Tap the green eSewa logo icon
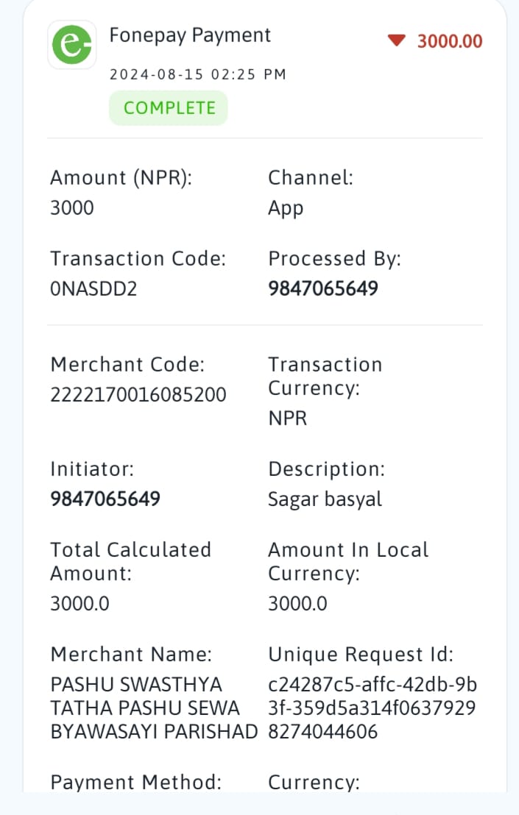519x815 pixels. click(x=71, y=45)
